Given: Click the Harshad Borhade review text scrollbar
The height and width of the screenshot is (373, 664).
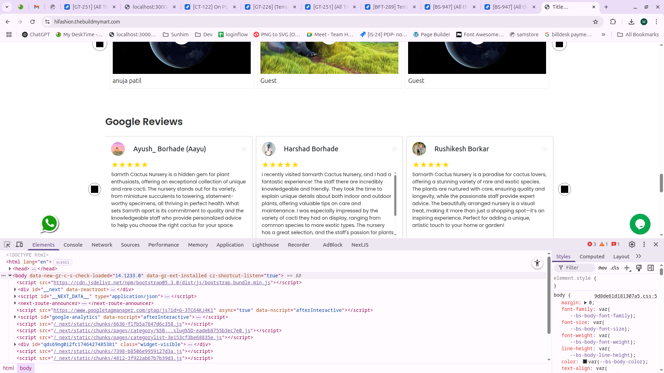Looking at the screenshot, I should 395,195.
